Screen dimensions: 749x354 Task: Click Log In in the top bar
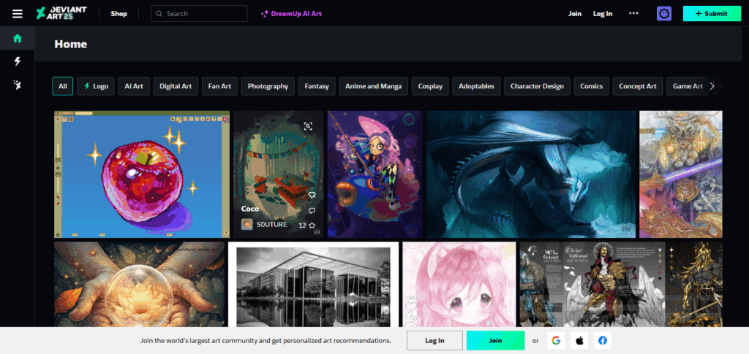(603, 13)
